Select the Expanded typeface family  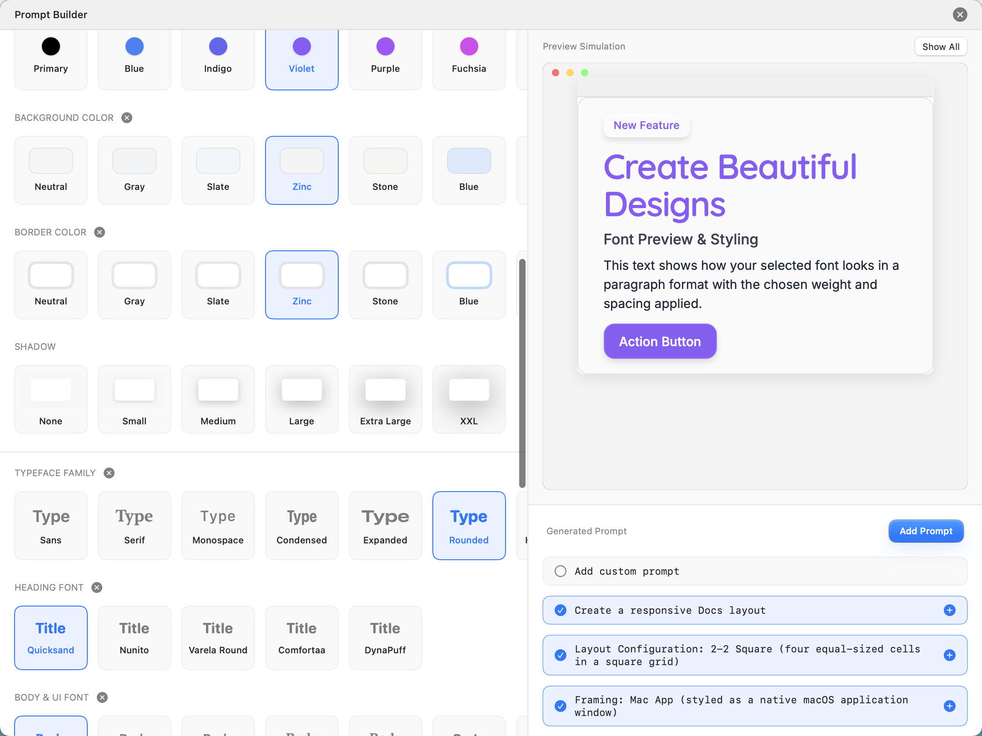[x=386, y=526]
